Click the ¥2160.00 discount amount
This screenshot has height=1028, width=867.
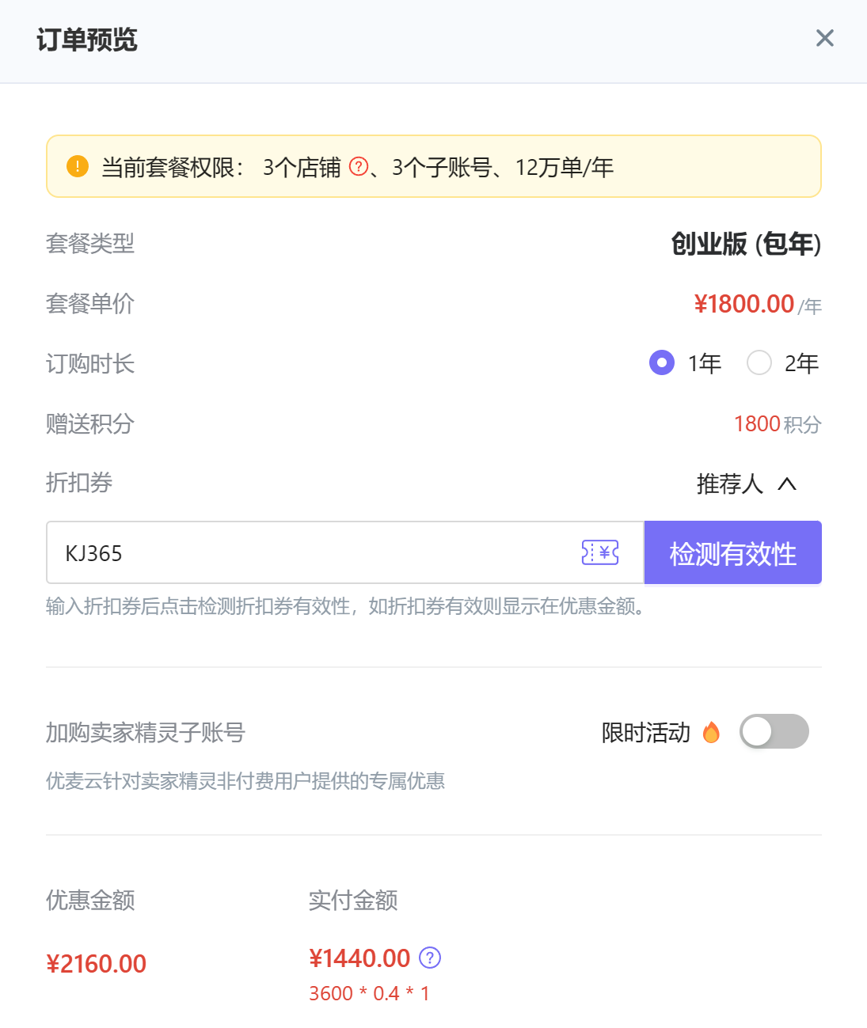[97, 964]
